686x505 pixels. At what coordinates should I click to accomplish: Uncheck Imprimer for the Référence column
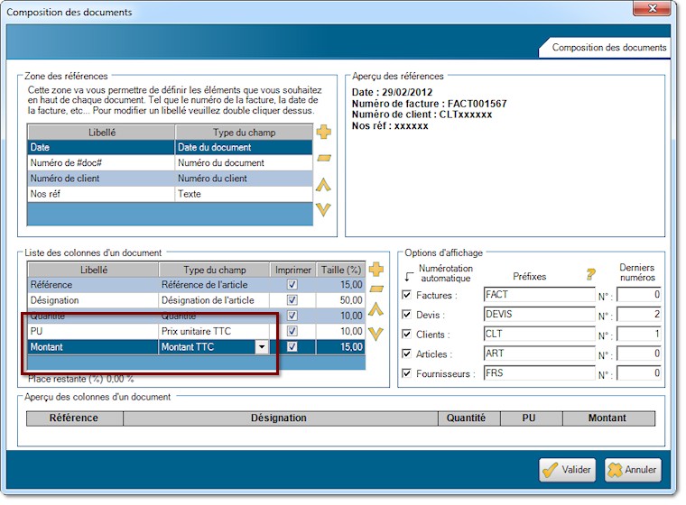(x=292, y=285)
